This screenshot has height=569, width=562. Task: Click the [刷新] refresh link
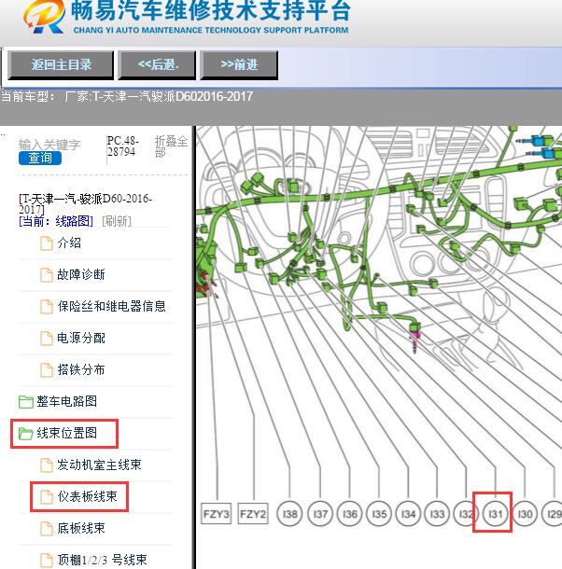coord(117,221)
